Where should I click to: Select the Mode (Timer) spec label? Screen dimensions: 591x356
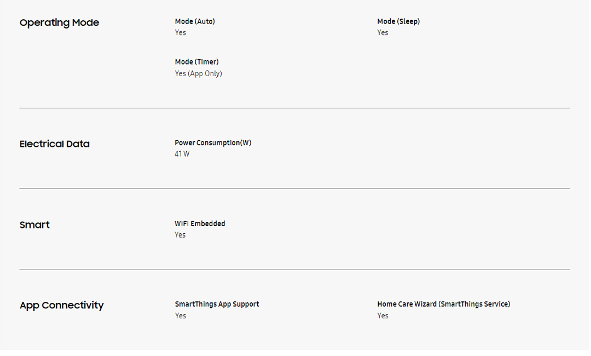point(196,62)
